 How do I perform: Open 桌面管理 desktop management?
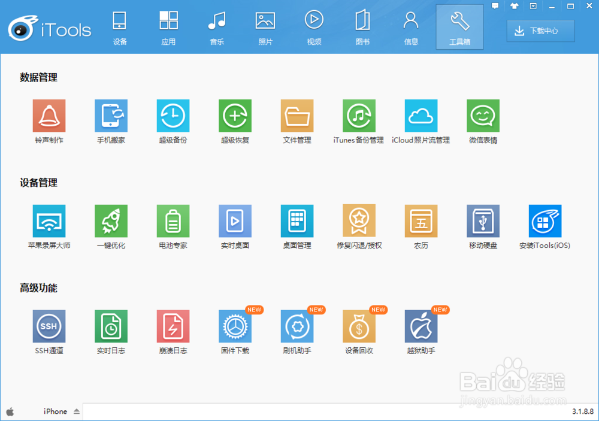click(297, 221)
